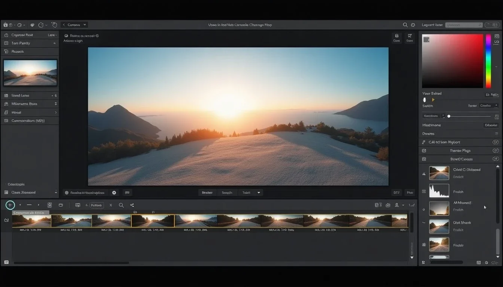Select the yellow-highlighted clip in the timeline
503x287 pixels.
153,220
